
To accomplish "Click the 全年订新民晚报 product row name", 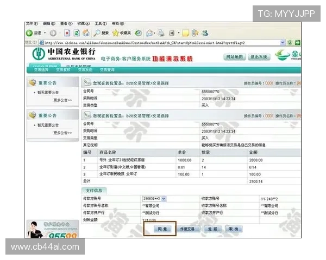I will 118,174.
